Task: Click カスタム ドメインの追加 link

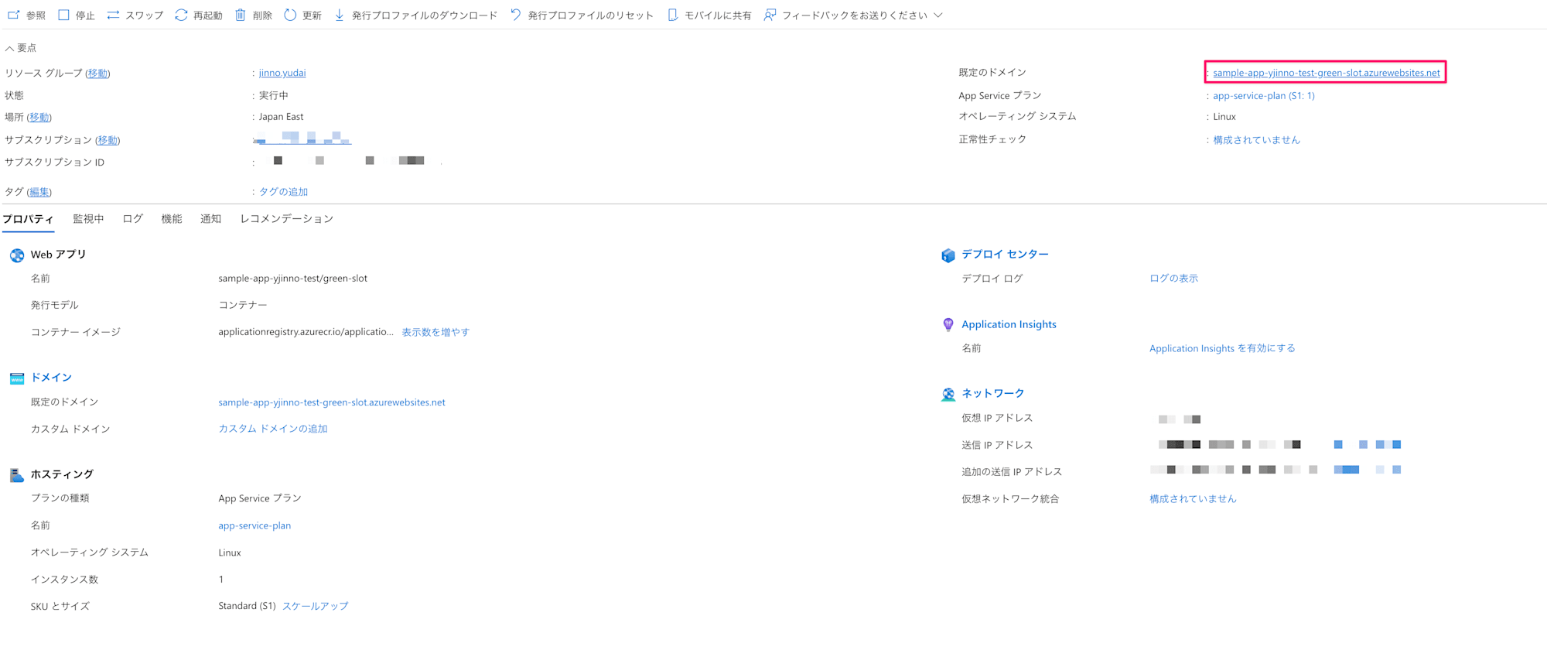Action: coord(273,429)
